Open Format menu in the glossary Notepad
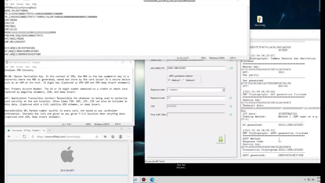Image resolution: width=325 pixels, height=183 pixels. click(20, 67)
